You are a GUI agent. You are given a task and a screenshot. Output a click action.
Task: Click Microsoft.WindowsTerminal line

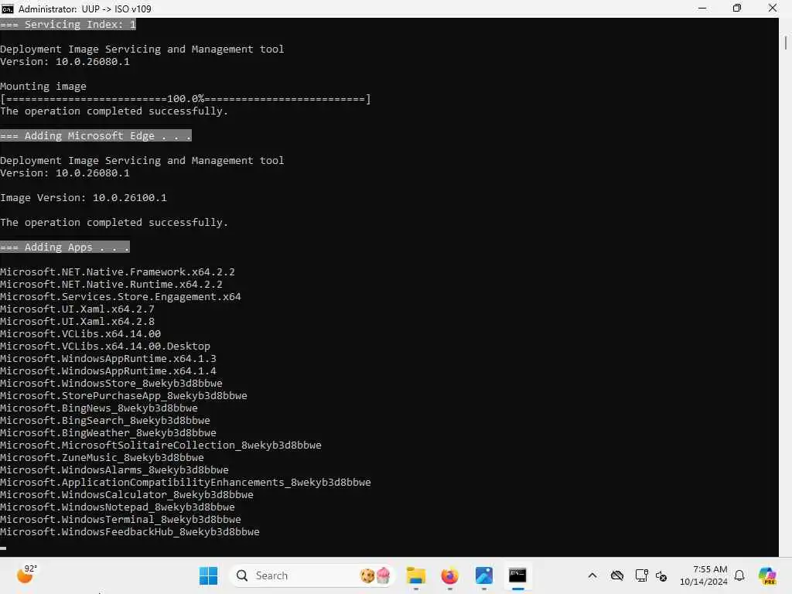(121, 519)
